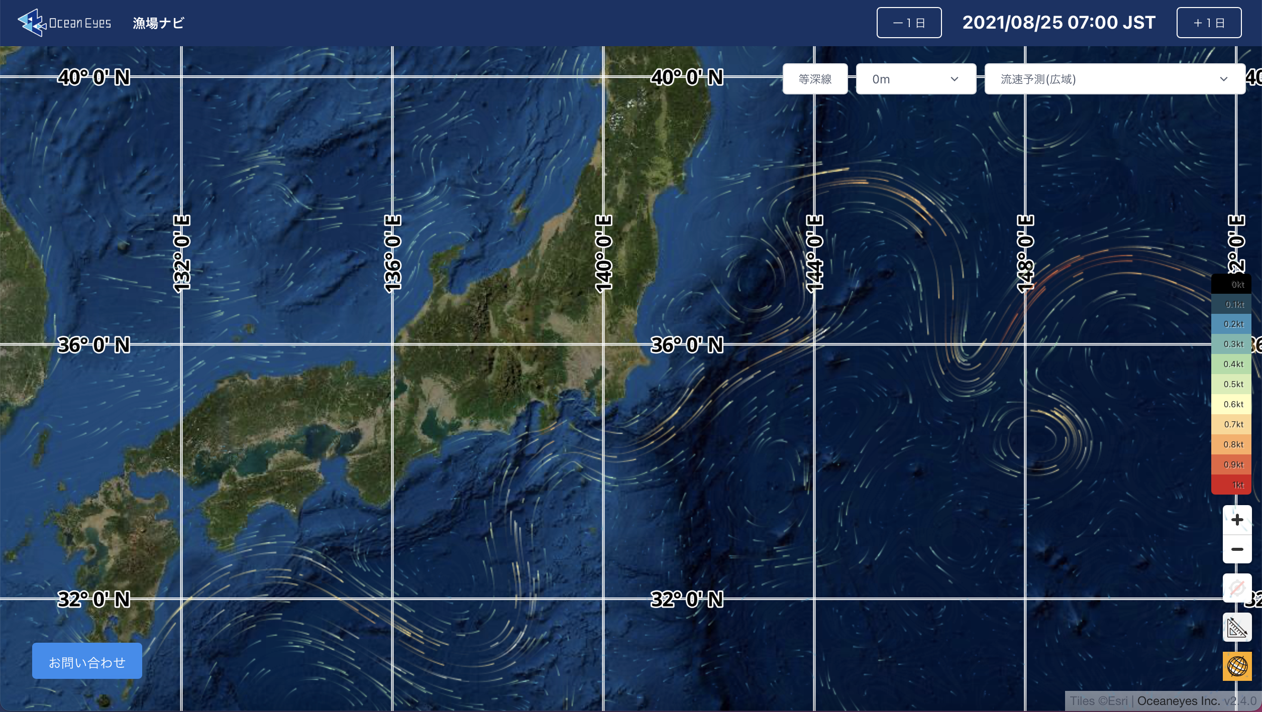1262x712 pixels.
Task: Toggle the 等深線 contour lines button
Action: pos(815,79)
